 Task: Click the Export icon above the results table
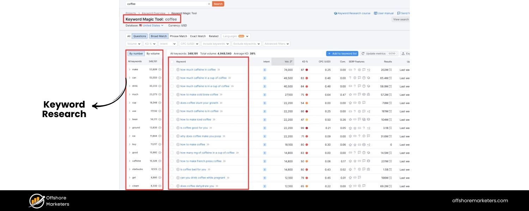tap(403, 54)
